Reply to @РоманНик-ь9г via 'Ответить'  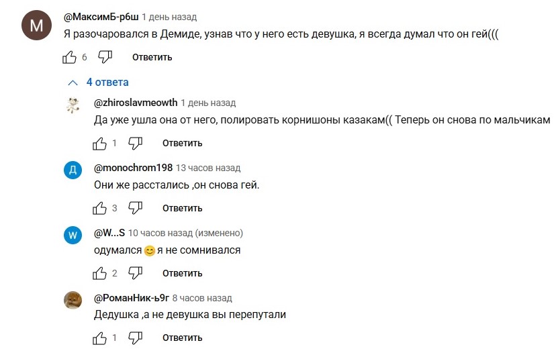pyautogui.click(x=182, y=338)
